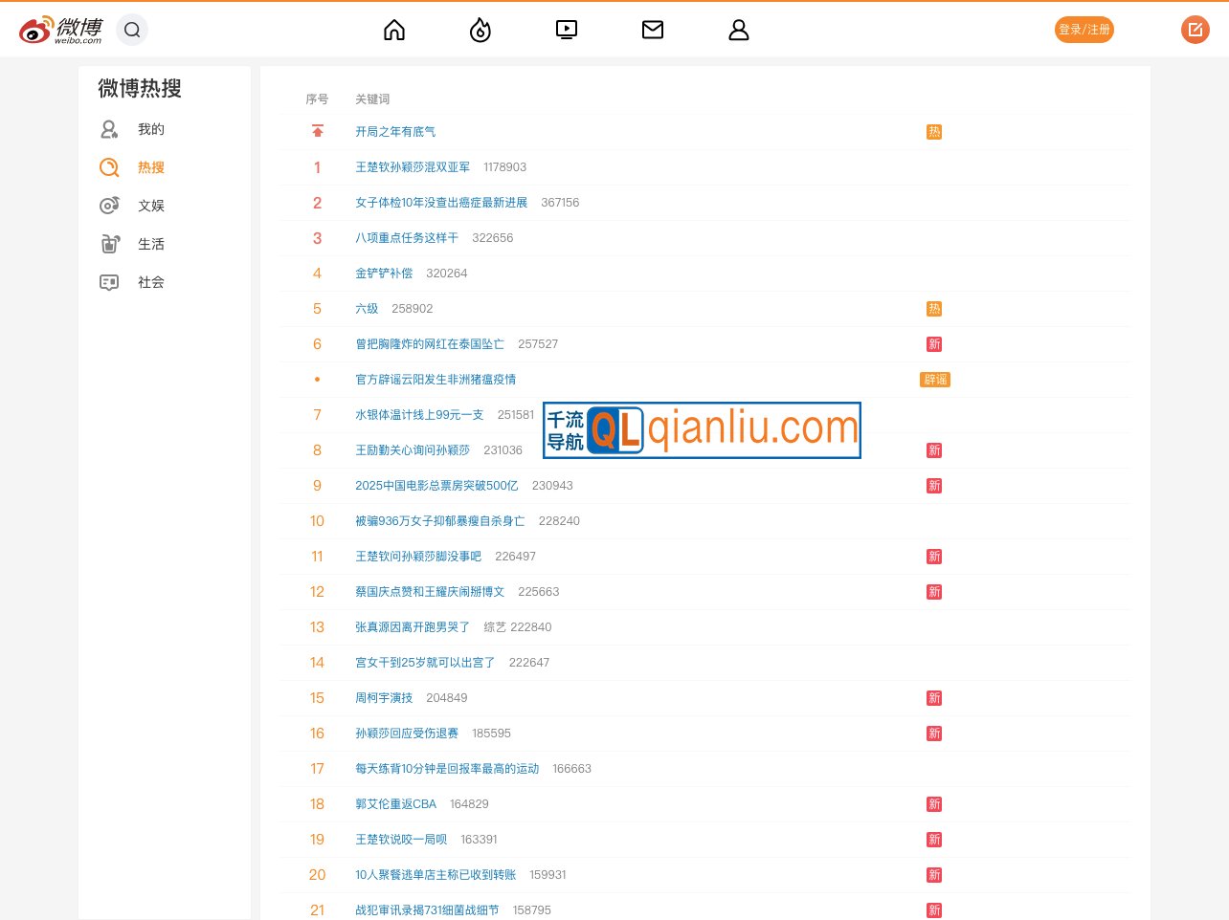1229x920 pixels.
Task: Click the orange compose post icon
Action: pos(1195,30)
